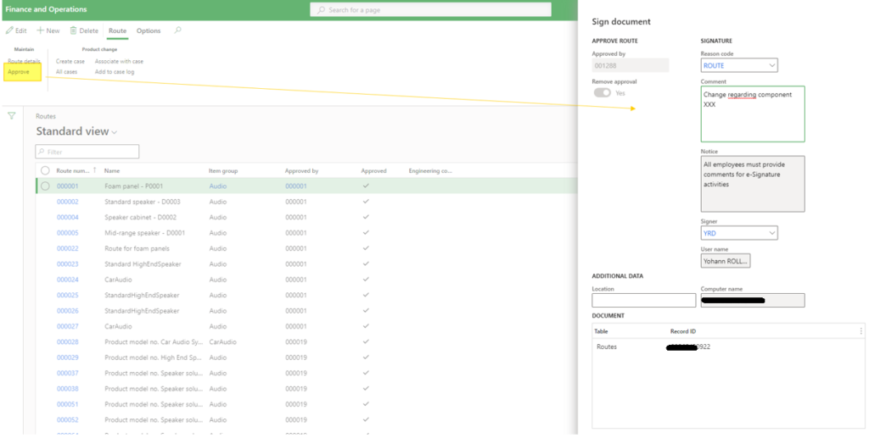Click the action pane search magnifier icon
The width and height of the screenshot is (869, 438).
(x=177, y=30)
